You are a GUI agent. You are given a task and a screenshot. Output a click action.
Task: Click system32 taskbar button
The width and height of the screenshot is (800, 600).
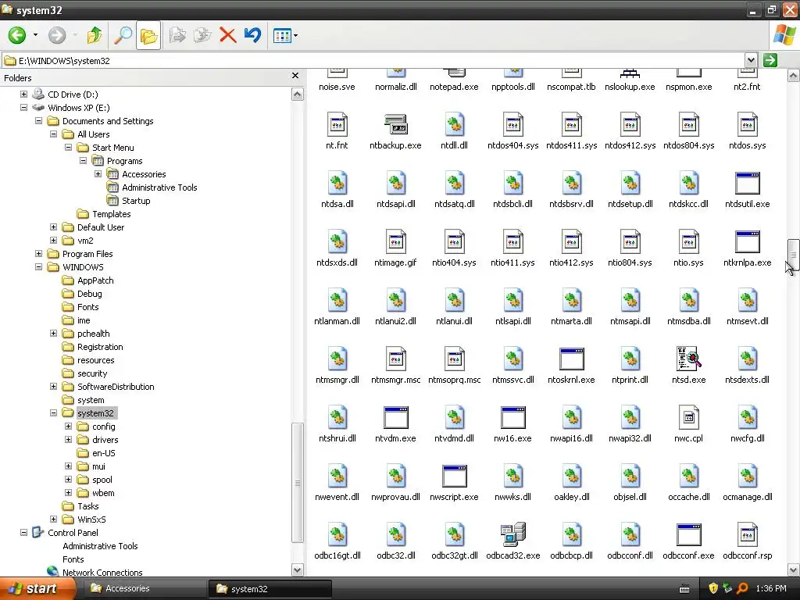270,588
